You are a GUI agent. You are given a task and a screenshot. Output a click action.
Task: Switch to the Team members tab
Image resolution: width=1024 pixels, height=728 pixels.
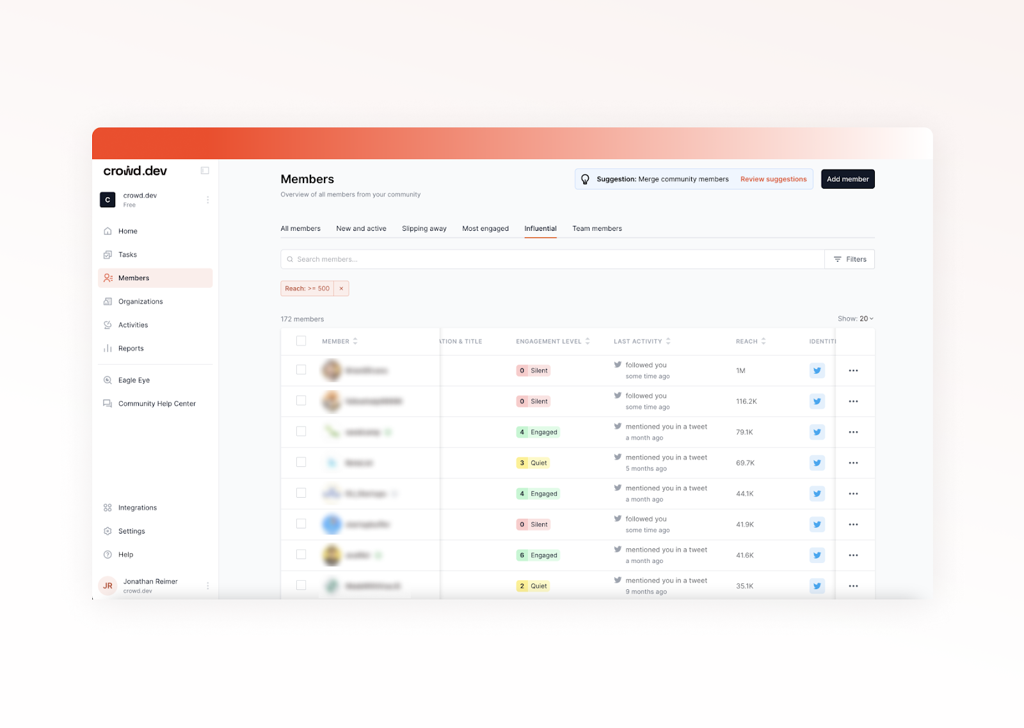coord(597,228)
